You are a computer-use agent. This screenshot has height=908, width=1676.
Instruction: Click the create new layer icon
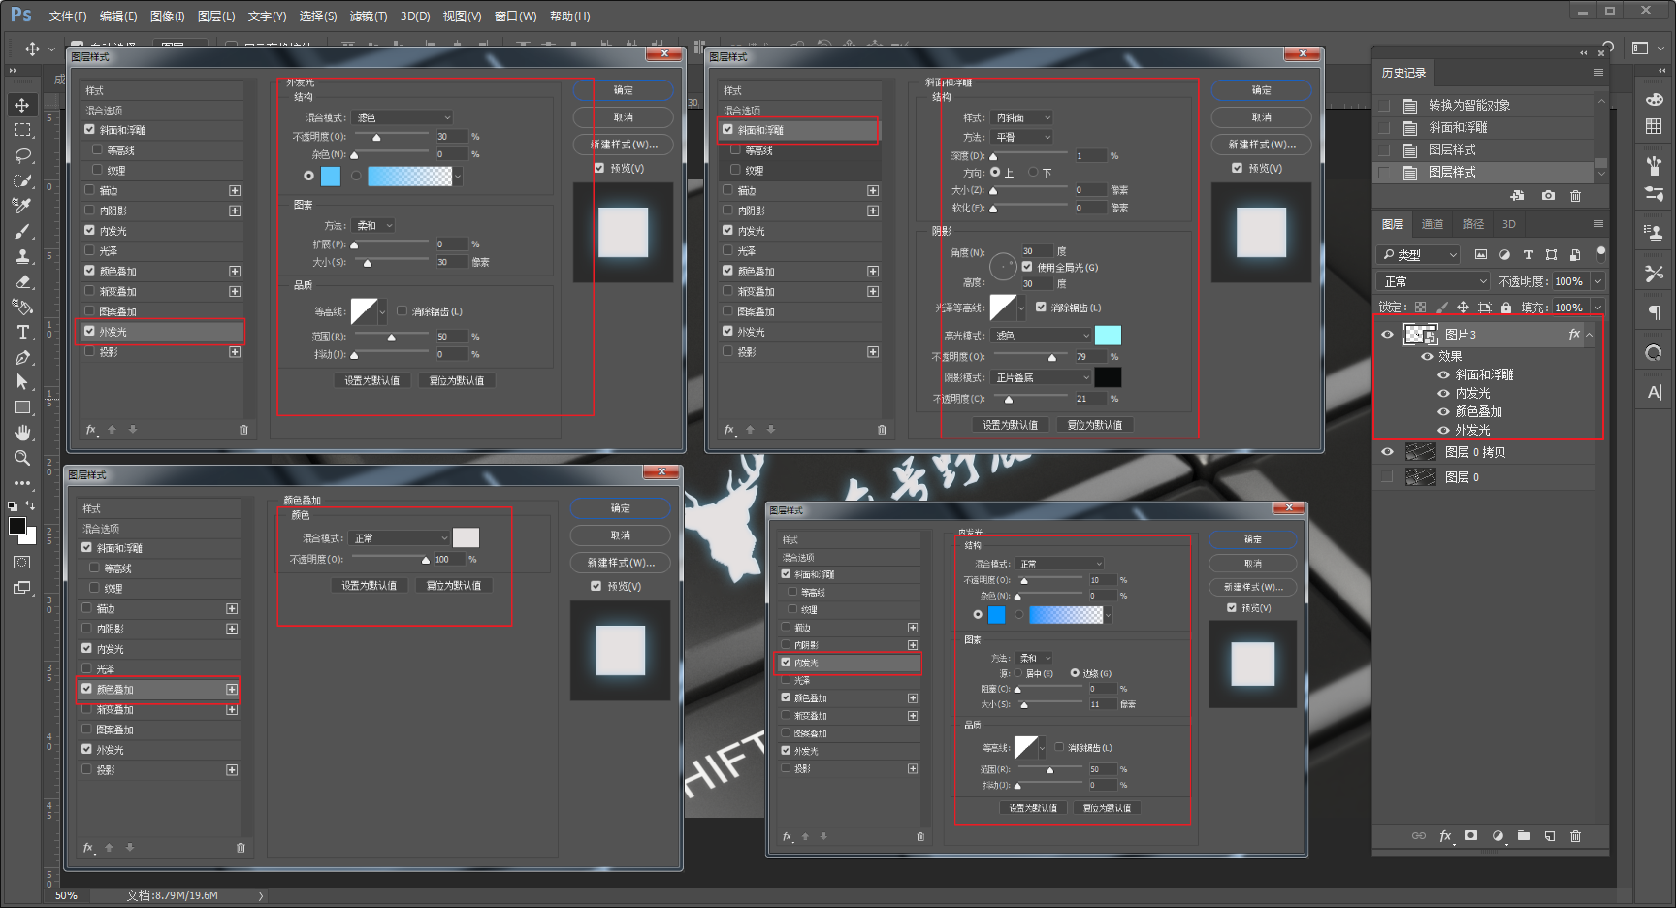1550,835
